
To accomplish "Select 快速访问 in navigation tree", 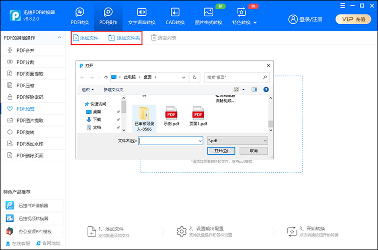I will point(95,104).
